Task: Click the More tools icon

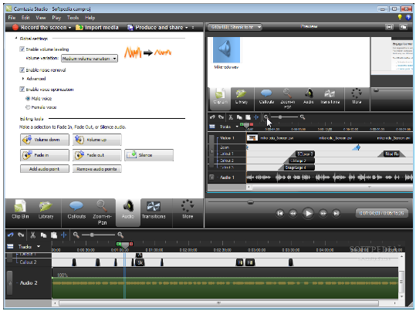Action: [188, 205]
